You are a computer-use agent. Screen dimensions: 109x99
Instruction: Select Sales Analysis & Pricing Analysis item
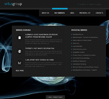click(x=82, y=40)
